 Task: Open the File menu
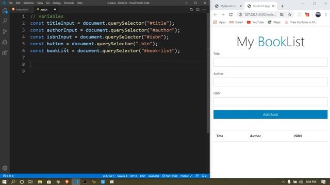[10, 3]
